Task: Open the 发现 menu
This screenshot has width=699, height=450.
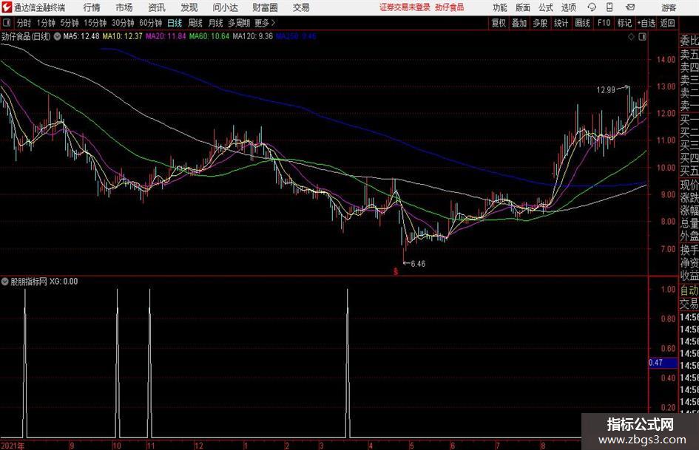Action: (189, 7)
